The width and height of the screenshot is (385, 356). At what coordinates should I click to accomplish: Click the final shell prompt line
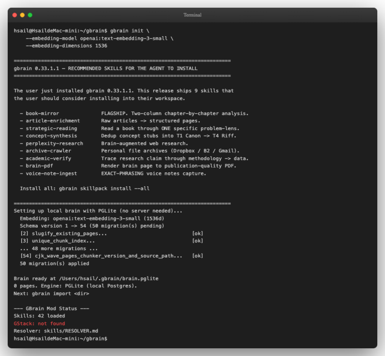coord(60,338)
